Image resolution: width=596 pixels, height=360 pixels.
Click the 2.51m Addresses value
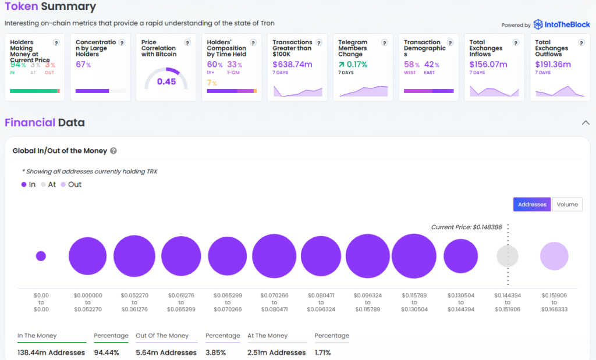[276, 353]
